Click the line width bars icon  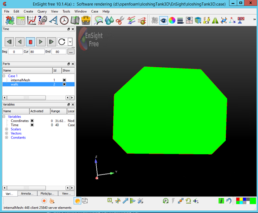[181, 21]
